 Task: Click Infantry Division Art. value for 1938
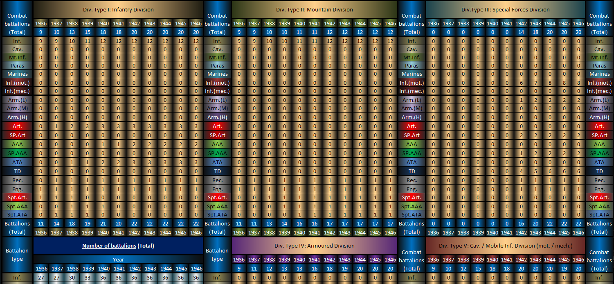[x=72, y=126]
